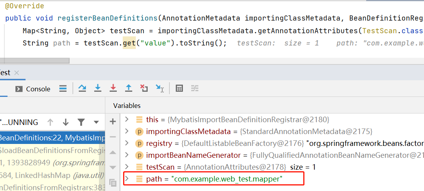Expand the importingClassMetadata variable
This screenshot has height=191, width=424.
127,131
